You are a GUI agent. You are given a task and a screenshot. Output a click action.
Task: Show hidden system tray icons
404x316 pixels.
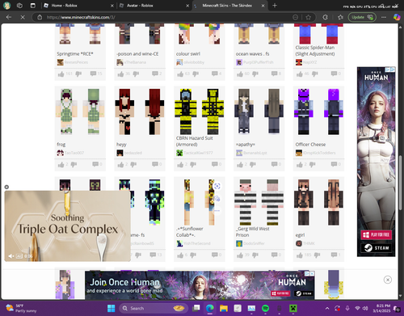point(327,308)
